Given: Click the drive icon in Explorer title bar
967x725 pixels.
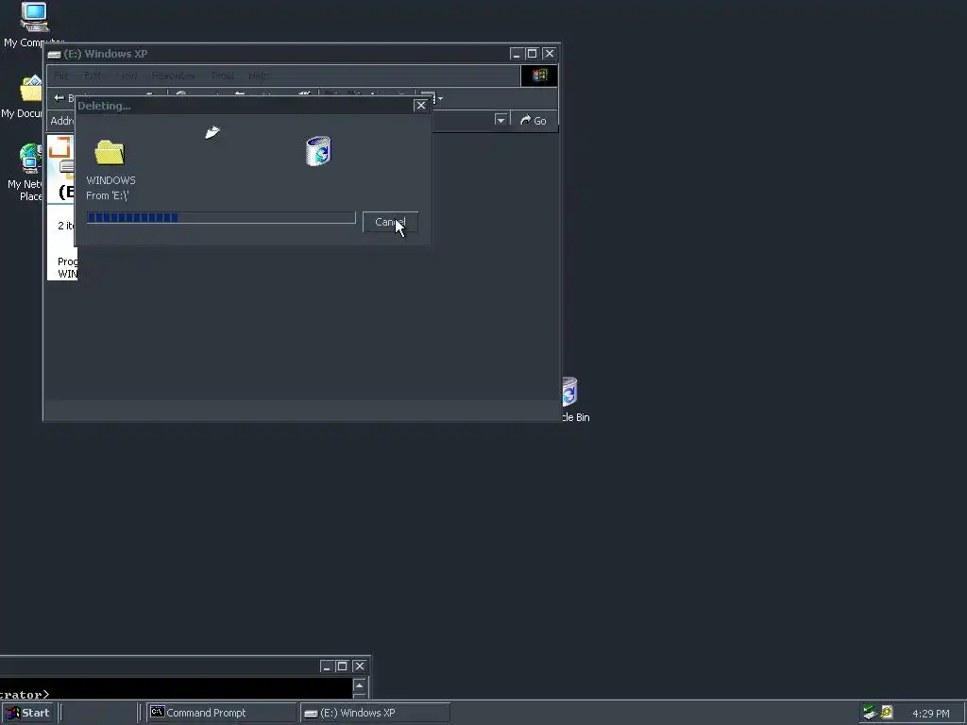Looking at the screenshot, I should click(x=54, y=54).
